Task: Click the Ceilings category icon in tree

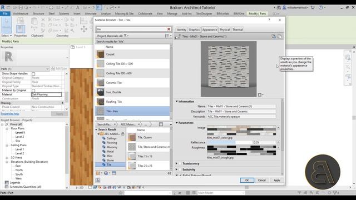Action: point(104,138)
